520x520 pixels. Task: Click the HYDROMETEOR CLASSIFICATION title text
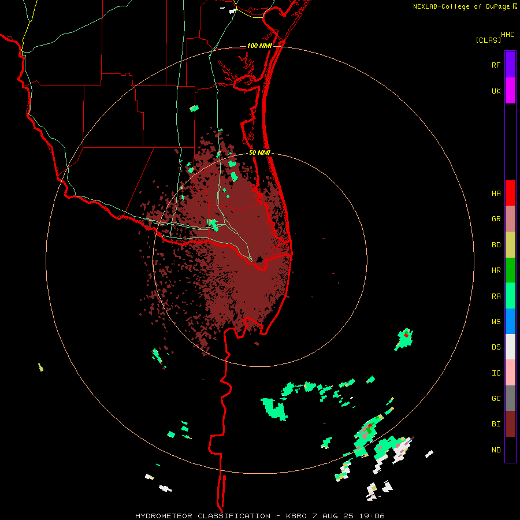(x=203, y=516)
